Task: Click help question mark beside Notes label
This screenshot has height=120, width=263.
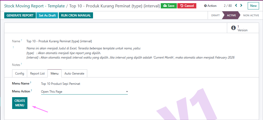Action: pos(21,64)
